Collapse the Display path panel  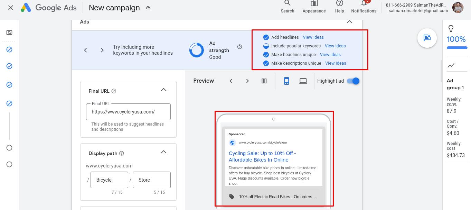coord(163,152)
